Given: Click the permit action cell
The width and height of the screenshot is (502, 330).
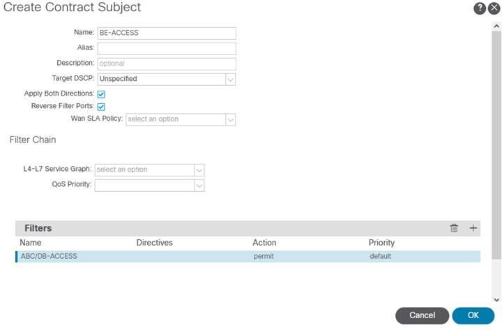Looking at the screenshot, I should 264,256.
